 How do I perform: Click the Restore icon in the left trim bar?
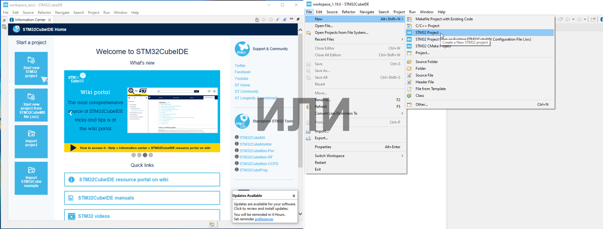point(4,20)
